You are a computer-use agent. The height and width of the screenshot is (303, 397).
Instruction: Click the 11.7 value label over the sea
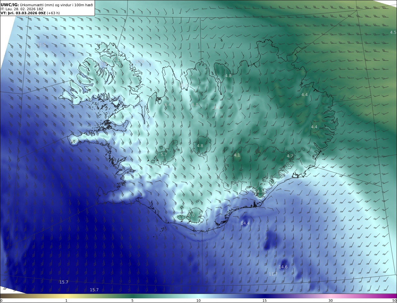pos(273,274)
